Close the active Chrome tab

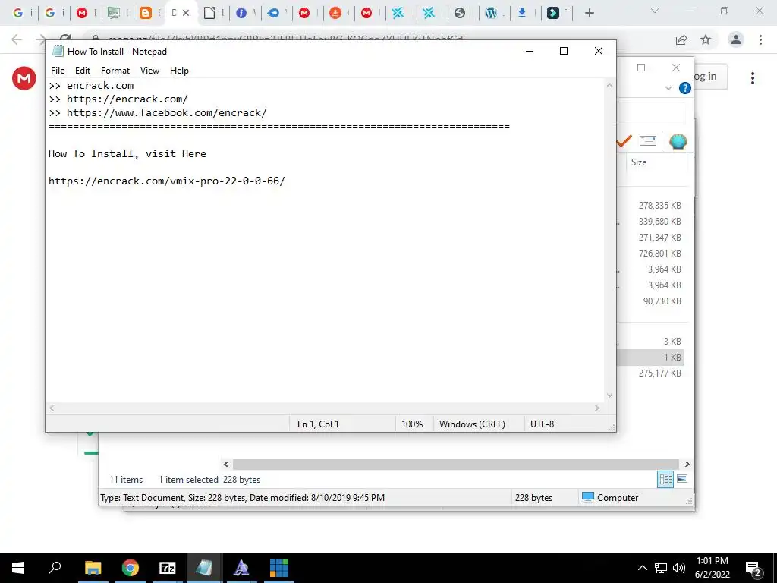(x=186, y=13)
